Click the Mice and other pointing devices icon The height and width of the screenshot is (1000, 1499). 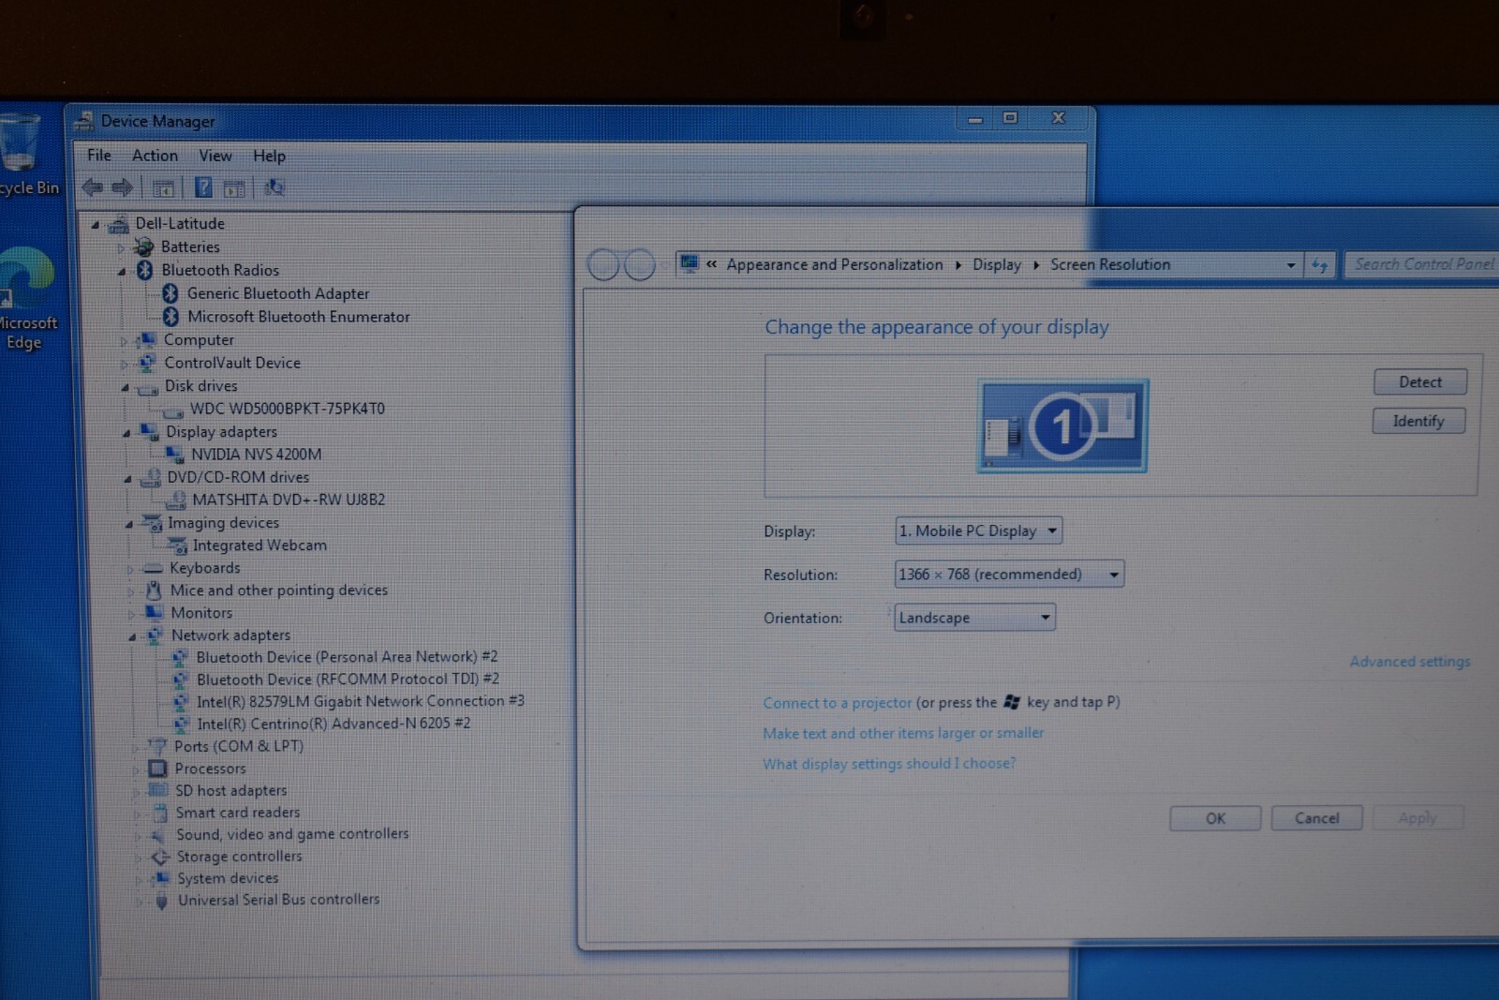click(153, 590)
